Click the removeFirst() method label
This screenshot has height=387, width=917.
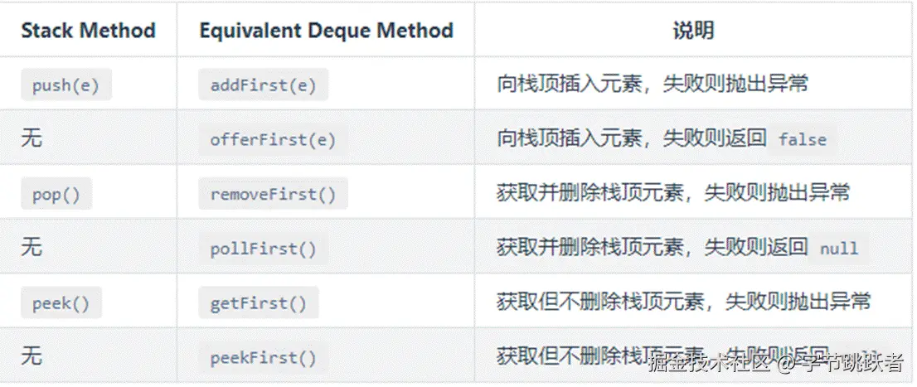(x=273, y=194)
